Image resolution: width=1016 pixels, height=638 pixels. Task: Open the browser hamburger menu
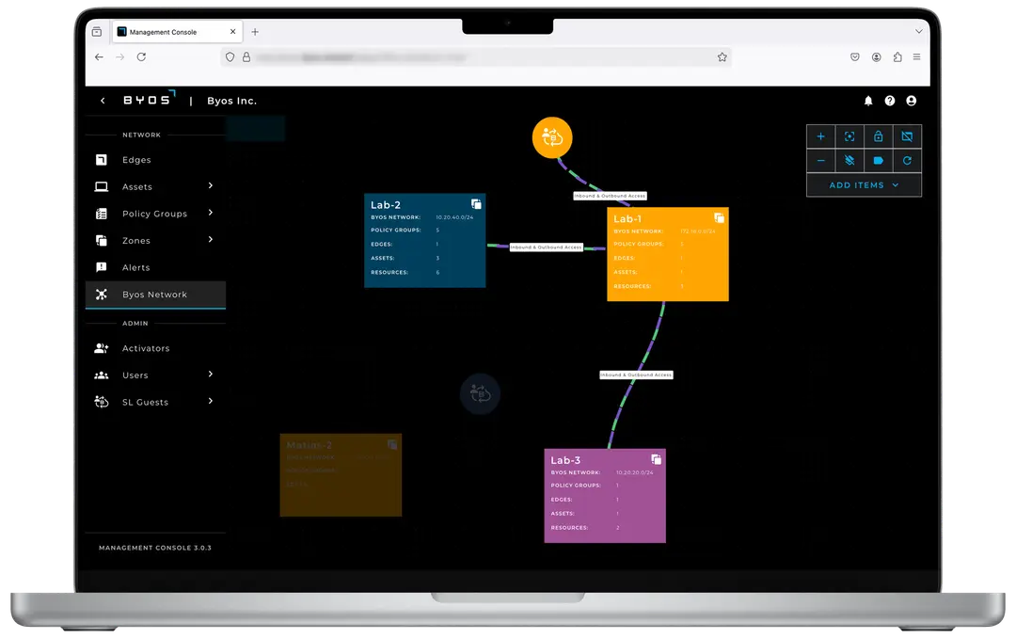(916, 57)
